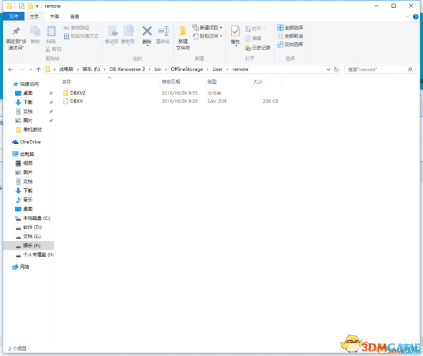The width and height of the screenshot is (423, 356).
Task: Click OfflineStorage in address breadcrumb
Action: [x=186, y=69]
